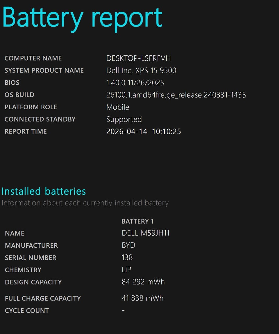Click the BATTERY 1 column header
The height and width of the screenshot is (334, 279).
pyautogui.click(x=137, y=222)
